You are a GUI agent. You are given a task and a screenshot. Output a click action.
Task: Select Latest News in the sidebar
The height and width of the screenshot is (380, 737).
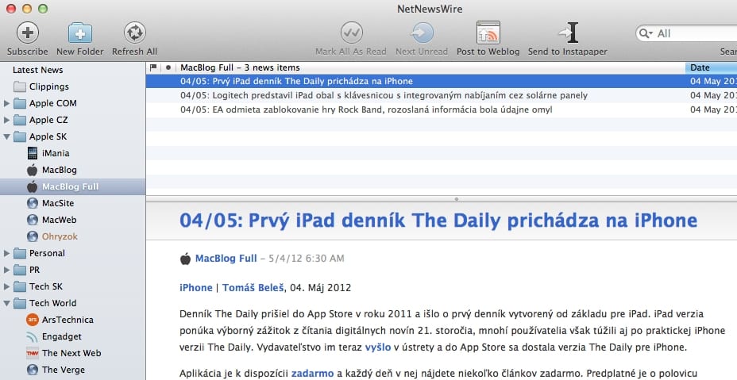click(x=37, y=70)
